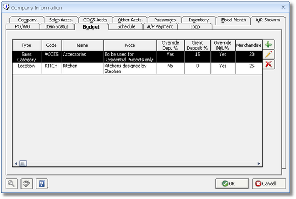296x199 pixels.
Task: Click the Merchandise column header
Action: [249, 45]
